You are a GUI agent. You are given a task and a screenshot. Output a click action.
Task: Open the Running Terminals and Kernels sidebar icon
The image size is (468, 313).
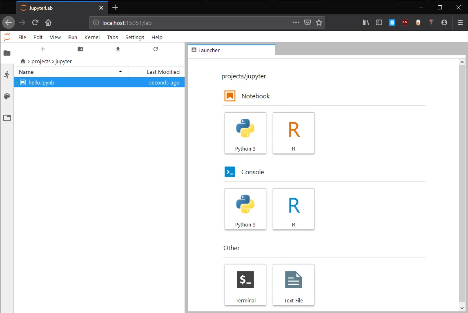(x=7, y=75)
